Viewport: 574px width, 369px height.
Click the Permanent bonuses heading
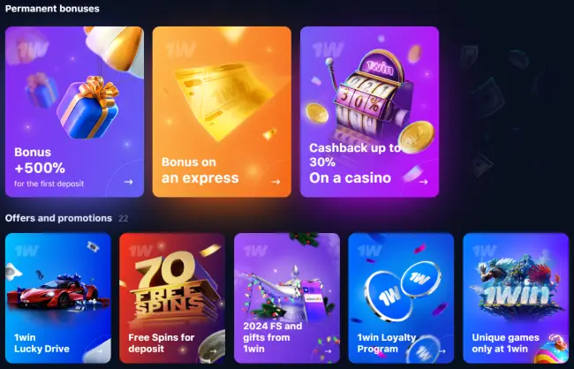[52, 9]
